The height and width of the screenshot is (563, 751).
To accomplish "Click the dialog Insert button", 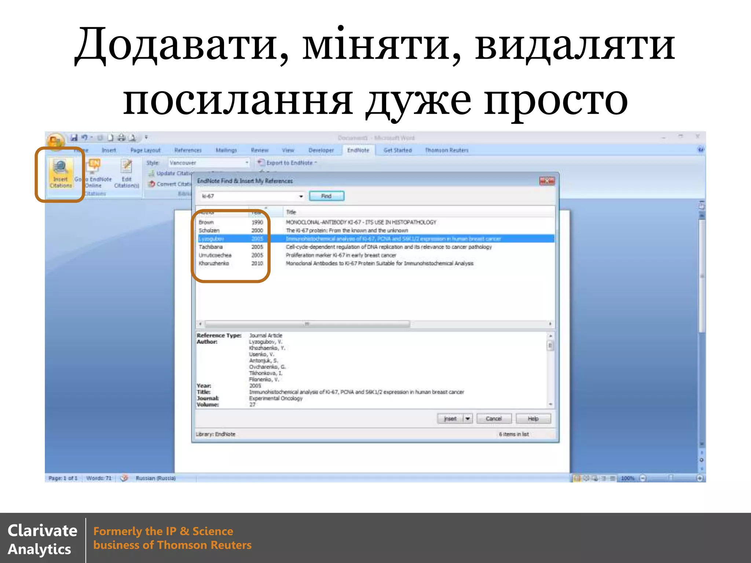I will pyautogui.click(x=450, y=419).
